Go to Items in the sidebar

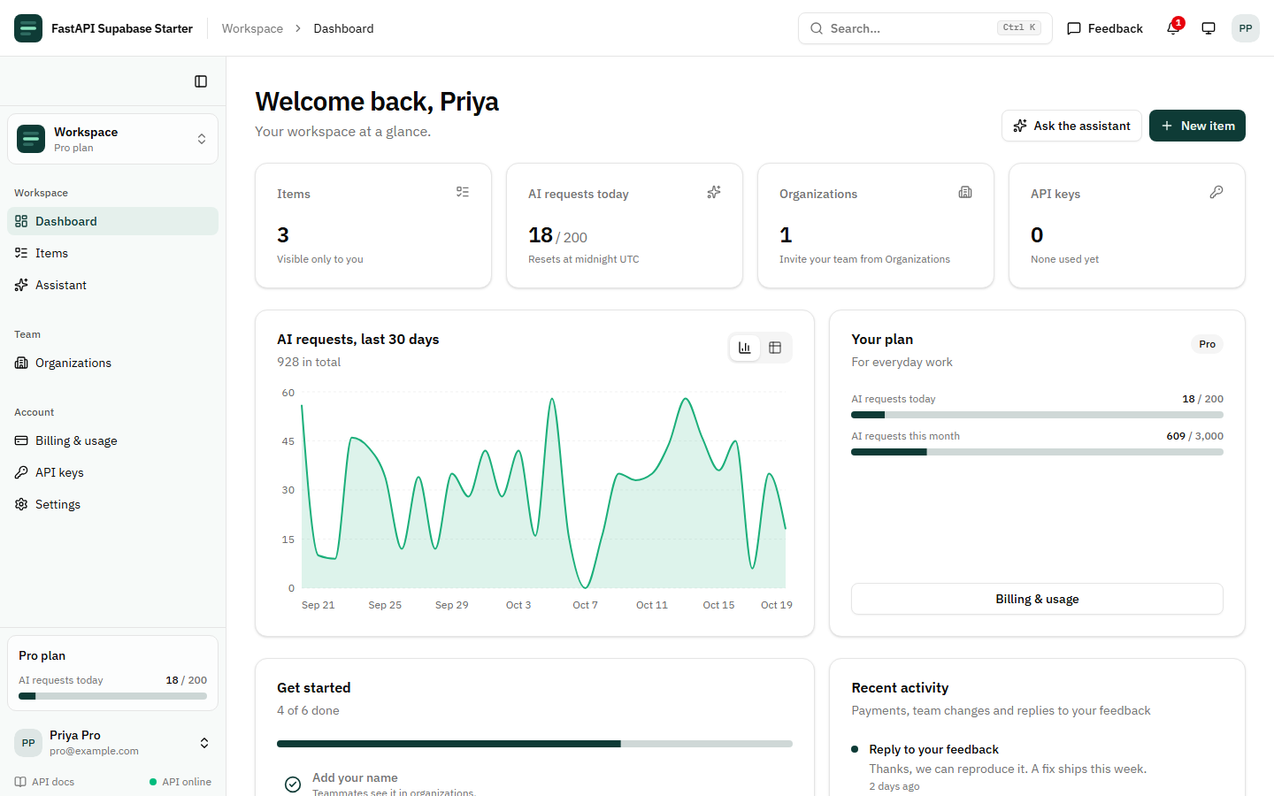coord(112,253)
